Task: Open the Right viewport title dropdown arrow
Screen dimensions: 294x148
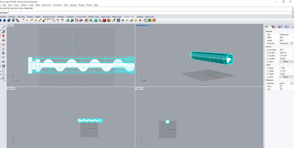Action: click(143, 88)
